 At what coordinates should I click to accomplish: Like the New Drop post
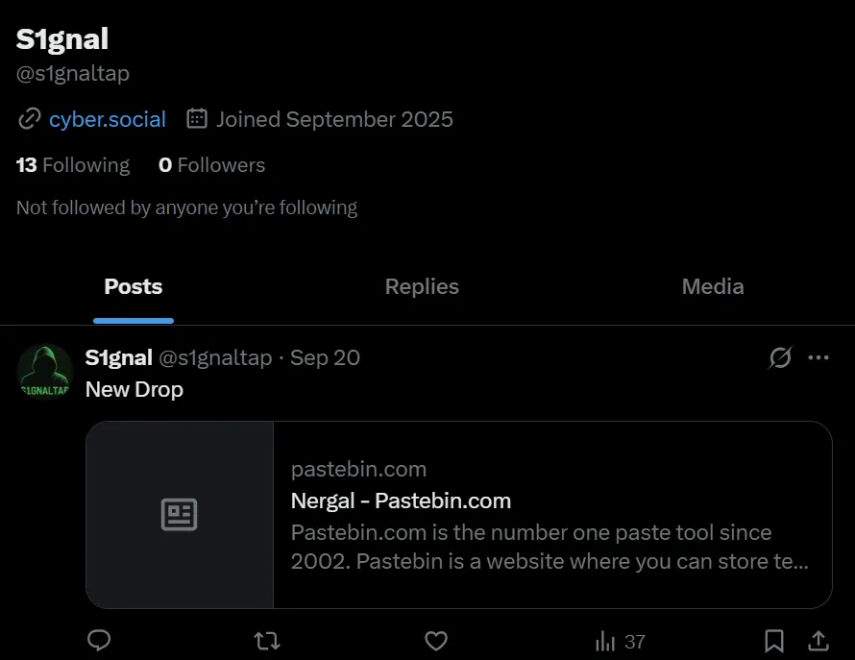click(x=436, y=640)
